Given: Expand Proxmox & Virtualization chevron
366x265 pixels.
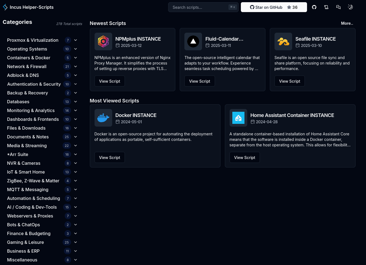Looking at the screenshot, I should pos(76,40).
